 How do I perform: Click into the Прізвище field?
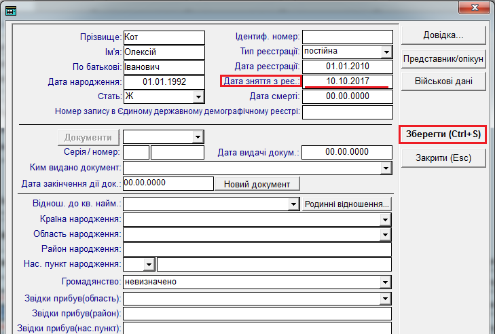[x=164, y=37]
